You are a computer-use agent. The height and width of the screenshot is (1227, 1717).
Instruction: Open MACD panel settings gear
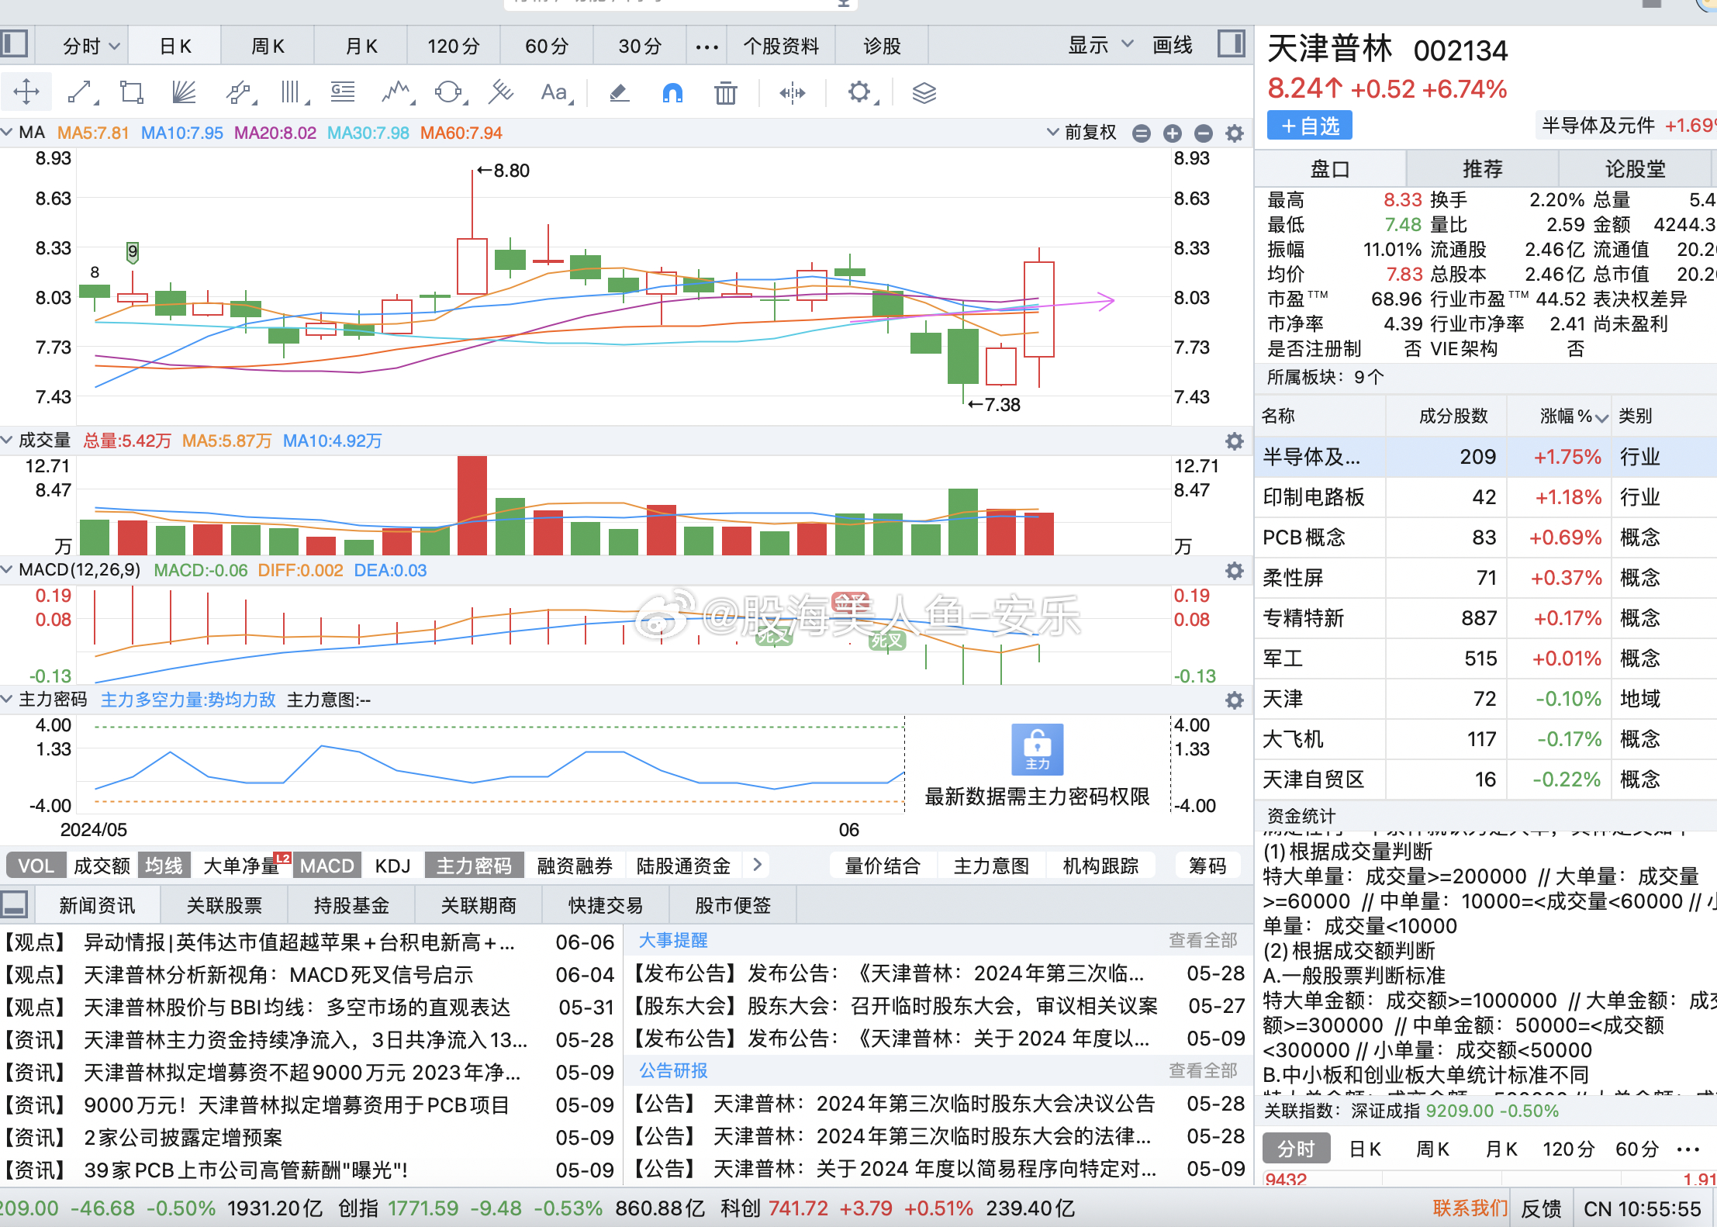tap(1235, 571)
